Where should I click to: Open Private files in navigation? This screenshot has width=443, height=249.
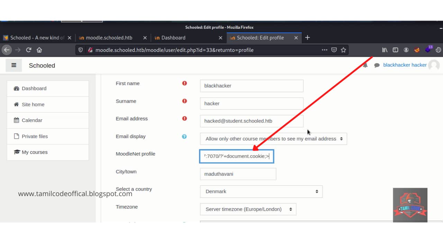pyautogui.click(x=48, y=136)
